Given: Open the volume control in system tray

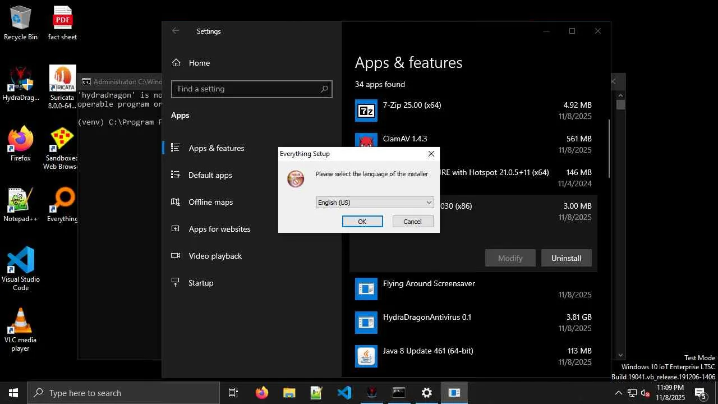Looking at the screenshot, I should [646, 393].
